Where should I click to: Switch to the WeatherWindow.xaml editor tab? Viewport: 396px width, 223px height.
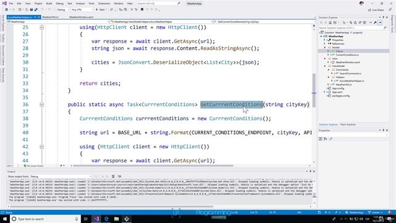pos(81,17)
